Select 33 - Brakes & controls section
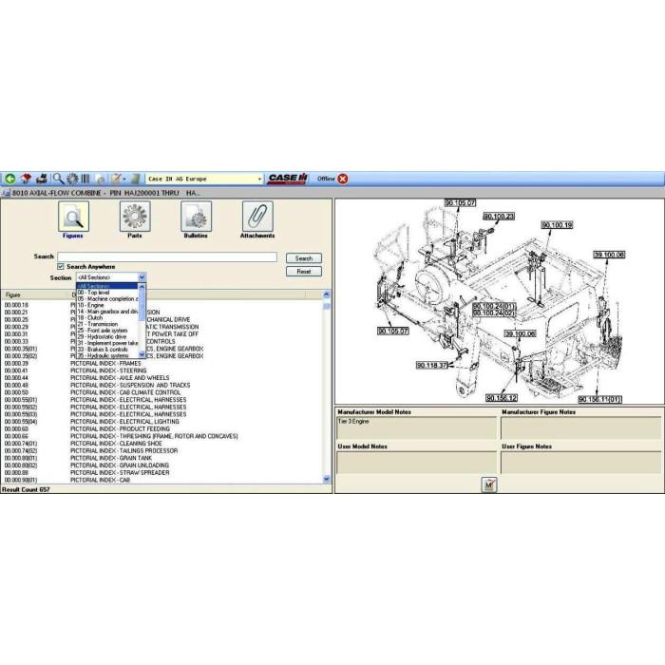Viewport: 665px width, 665px height. click(x=107, y=350)
